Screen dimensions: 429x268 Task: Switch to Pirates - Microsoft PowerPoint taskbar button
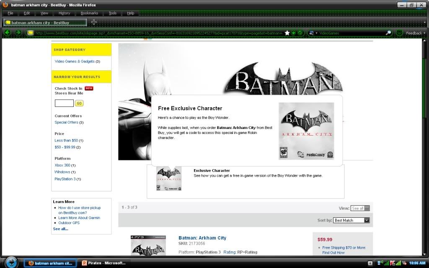point(104,263)
